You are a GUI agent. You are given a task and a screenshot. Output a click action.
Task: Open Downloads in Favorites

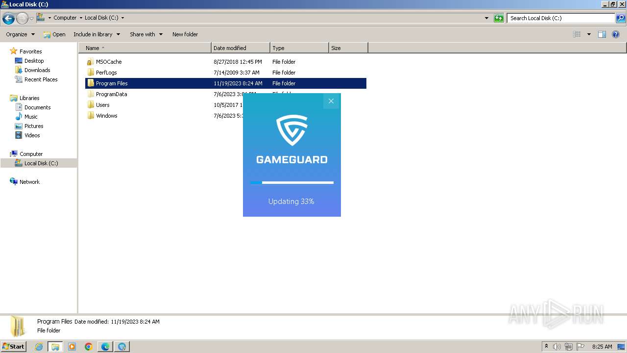coord(37,70)
